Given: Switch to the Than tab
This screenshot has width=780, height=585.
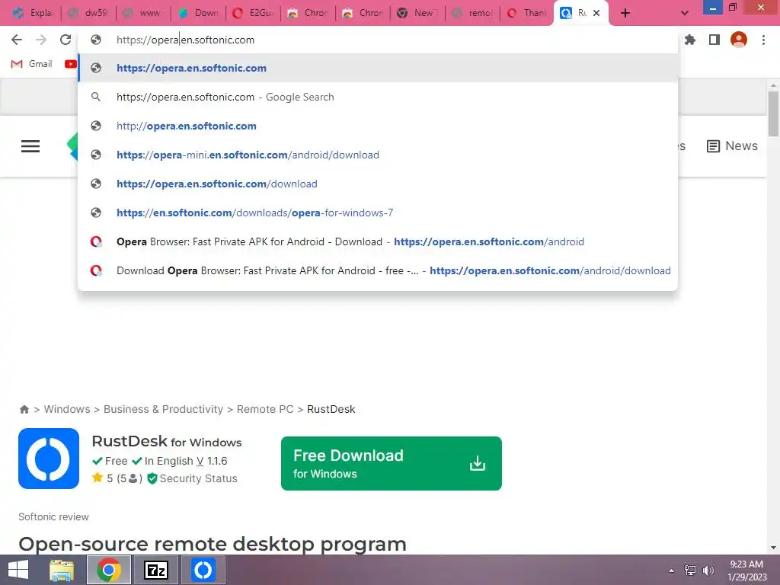Looking at the screenshot, I should [527, 13].
